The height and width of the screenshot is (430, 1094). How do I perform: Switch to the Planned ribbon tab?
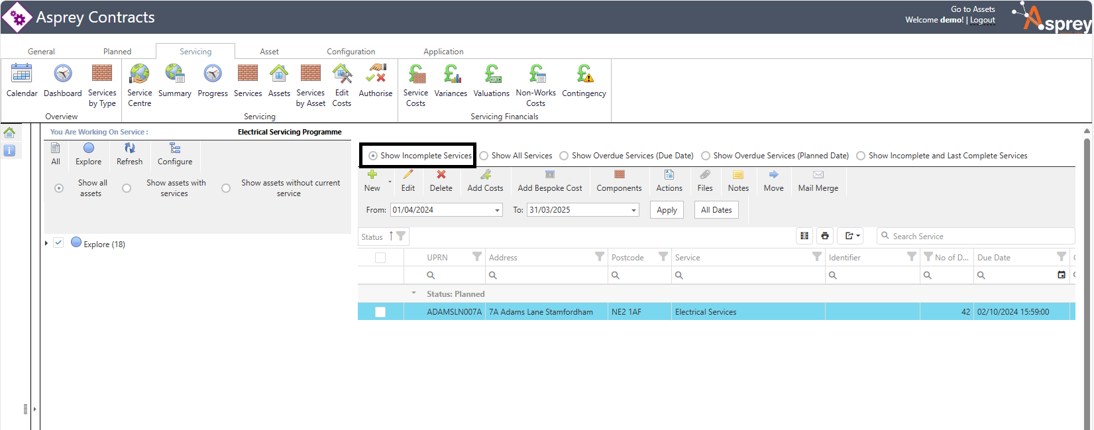117,52
